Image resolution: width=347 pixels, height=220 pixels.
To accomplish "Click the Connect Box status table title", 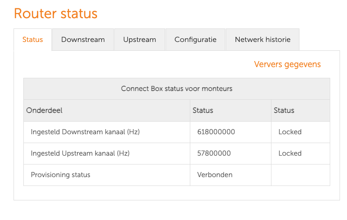I will [177, 89].
